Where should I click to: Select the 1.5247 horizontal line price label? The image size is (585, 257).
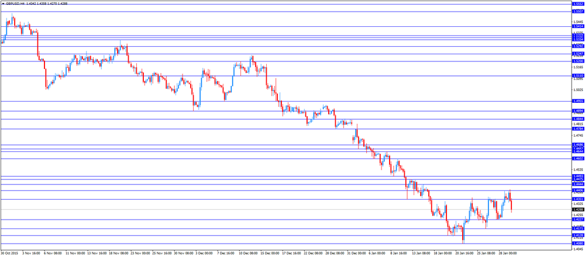pyautogui.click(x=578, y=54)
